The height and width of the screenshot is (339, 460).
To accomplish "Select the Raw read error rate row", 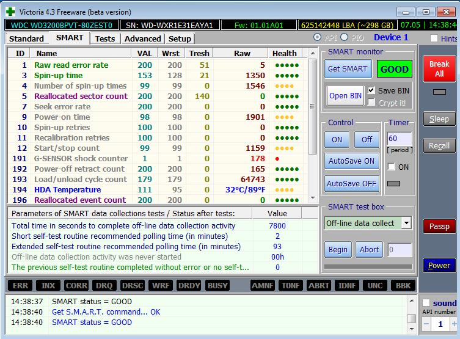I will [x=158, y=65].
